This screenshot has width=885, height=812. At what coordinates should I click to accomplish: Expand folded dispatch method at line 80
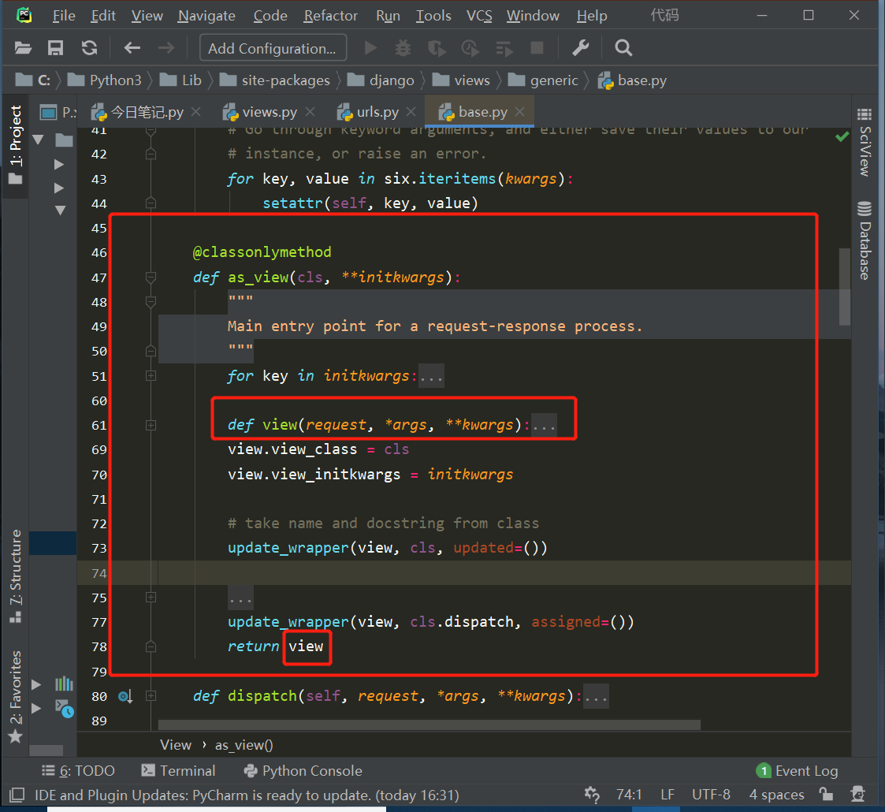coord(151,696)
